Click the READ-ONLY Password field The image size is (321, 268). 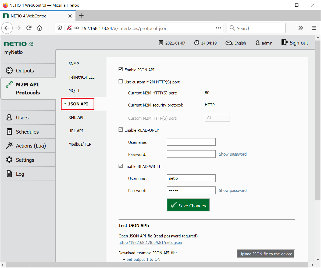pyautogui.click(x=191, y=154)
